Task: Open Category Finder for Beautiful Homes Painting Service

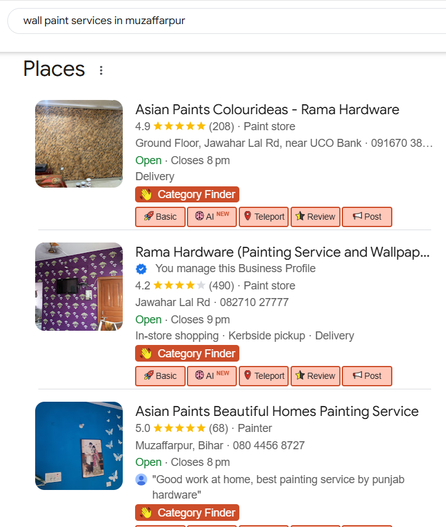Action: tap(187, 513)
